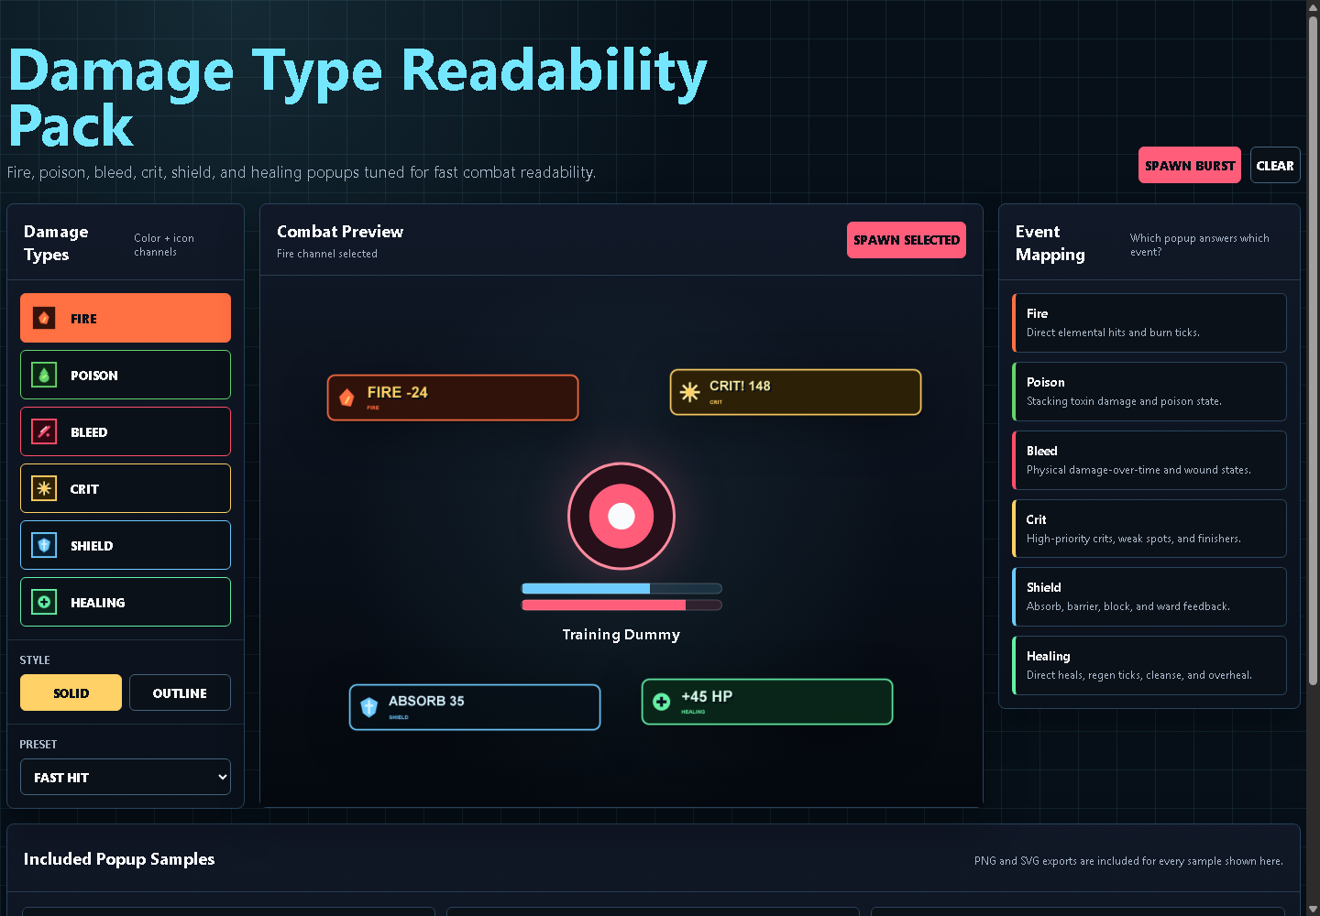Image resolution: width=1320 pixels, height=916 pixels.
Task: Switch style to OUTLINE
Action: (180, 692)
